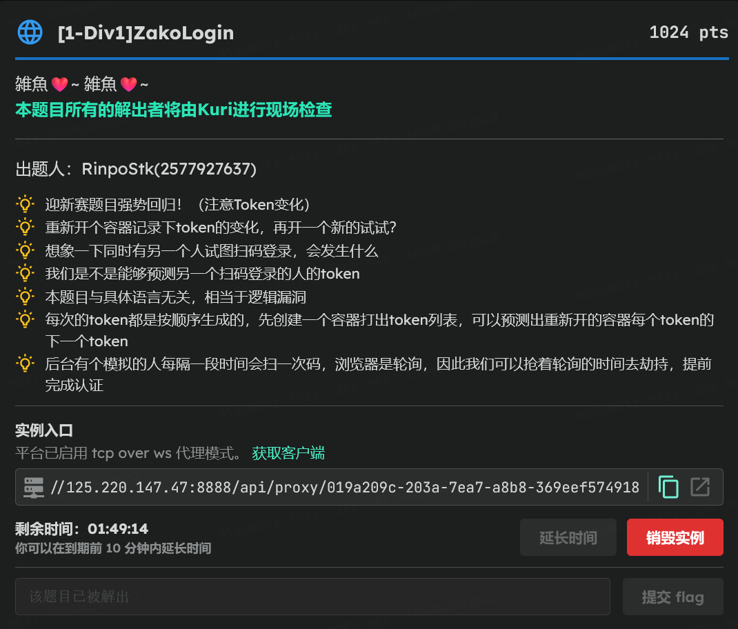Screen dimensions: 738x629
Task: Click lightbulb icon beside 我们是不是能够预测 hint
Action: click(x=25, y=274)
